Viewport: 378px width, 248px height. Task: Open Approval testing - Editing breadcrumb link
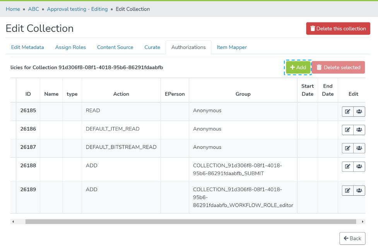pyautogui.click(x=77, y=9)
